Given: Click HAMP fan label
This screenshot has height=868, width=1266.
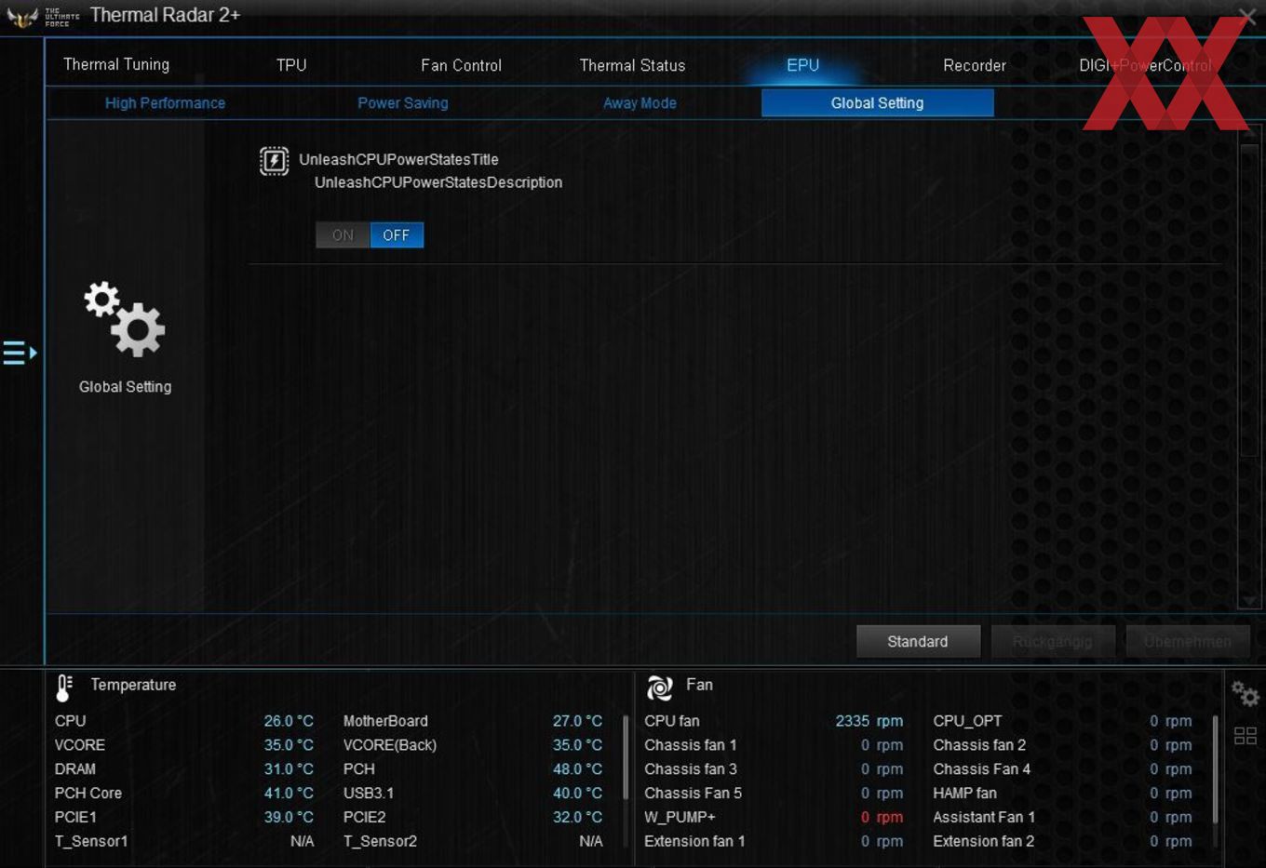Looking at the screenshot, I should pyautogui.click(x=965, y=794).
